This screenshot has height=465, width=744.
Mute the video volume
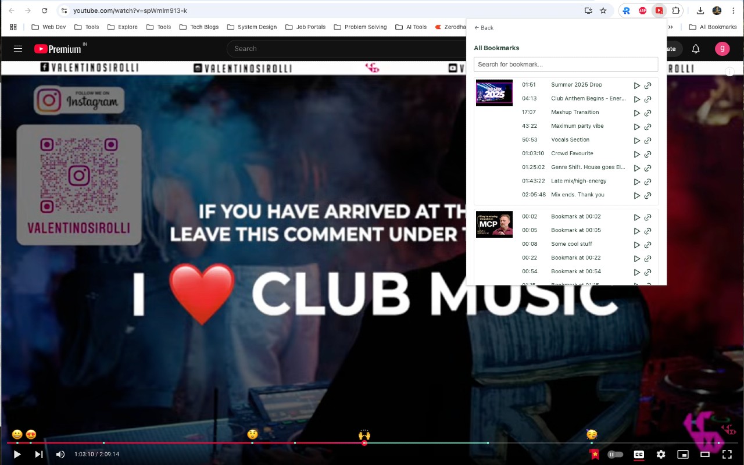(60, 454)
